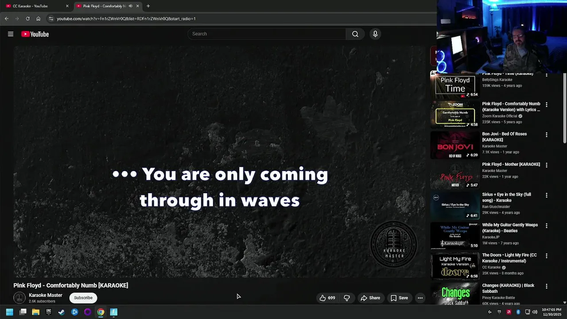Open Bon Jovi Bed Of Roses thumbnail
Screen dimensions: 567x319
455,145
